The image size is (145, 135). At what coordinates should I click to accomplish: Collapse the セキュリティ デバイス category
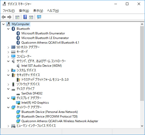pos(8,75)
